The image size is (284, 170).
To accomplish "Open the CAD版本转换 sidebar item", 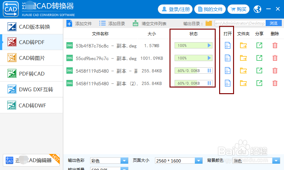I will (x=32, y=27).
